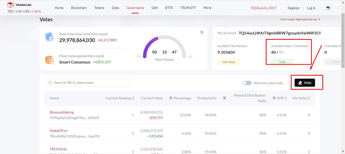This screenshot has height=154, width=345.
Task: Click the most votes gained icon
Action: click(x=50, y=60)
